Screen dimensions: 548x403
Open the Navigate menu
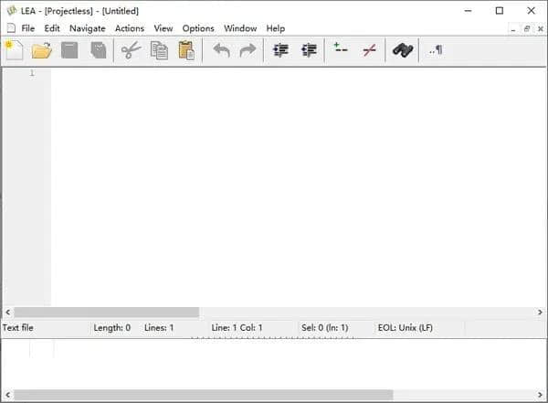point(88,28)
